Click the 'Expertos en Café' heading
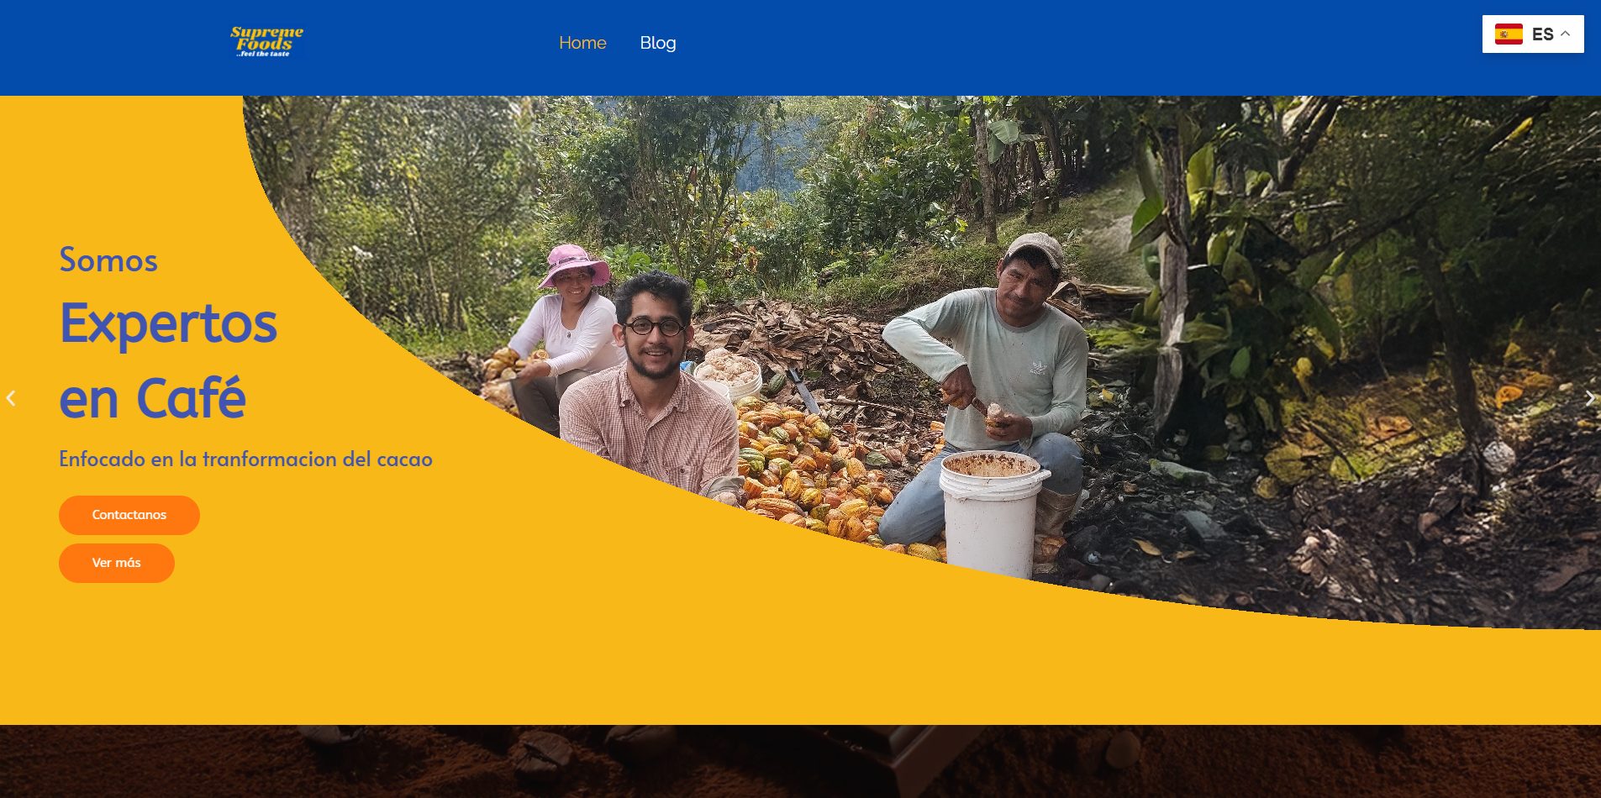The width and height of the screenshot is (1601, 798). click(168, 360)
